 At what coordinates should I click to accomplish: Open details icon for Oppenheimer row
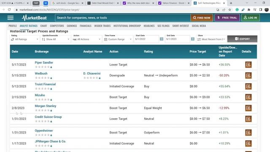point(248,133)
